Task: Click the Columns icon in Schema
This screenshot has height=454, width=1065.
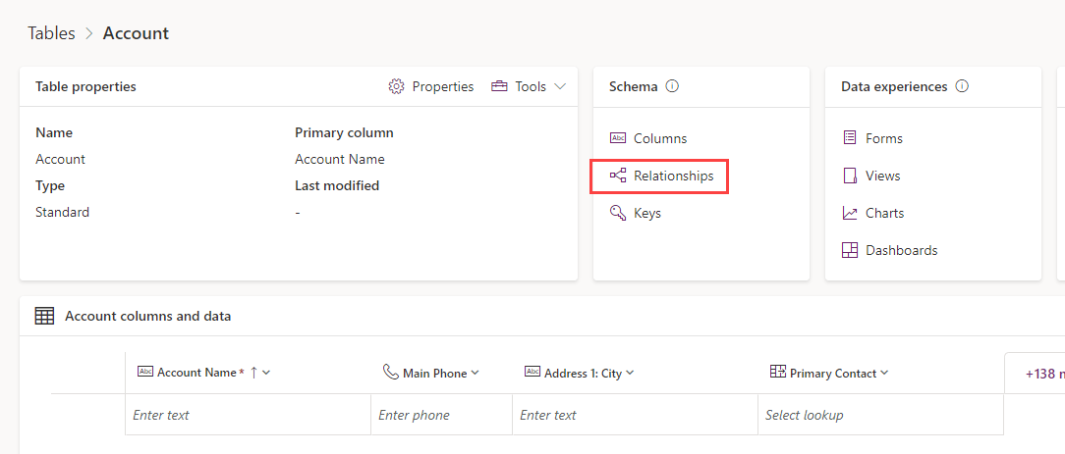Action: click(617, 138)
